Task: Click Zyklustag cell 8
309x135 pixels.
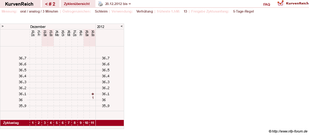Action: (75, 123)
